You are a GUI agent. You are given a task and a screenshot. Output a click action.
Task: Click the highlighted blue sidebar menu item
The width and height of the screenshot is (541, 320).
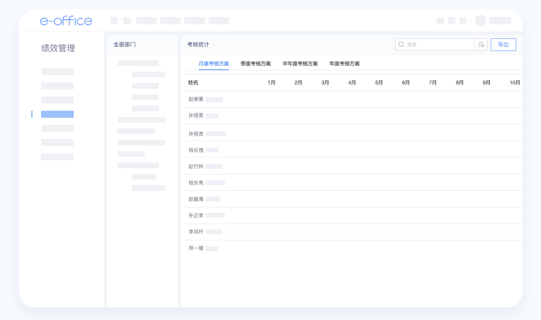(x=57, y=114)
